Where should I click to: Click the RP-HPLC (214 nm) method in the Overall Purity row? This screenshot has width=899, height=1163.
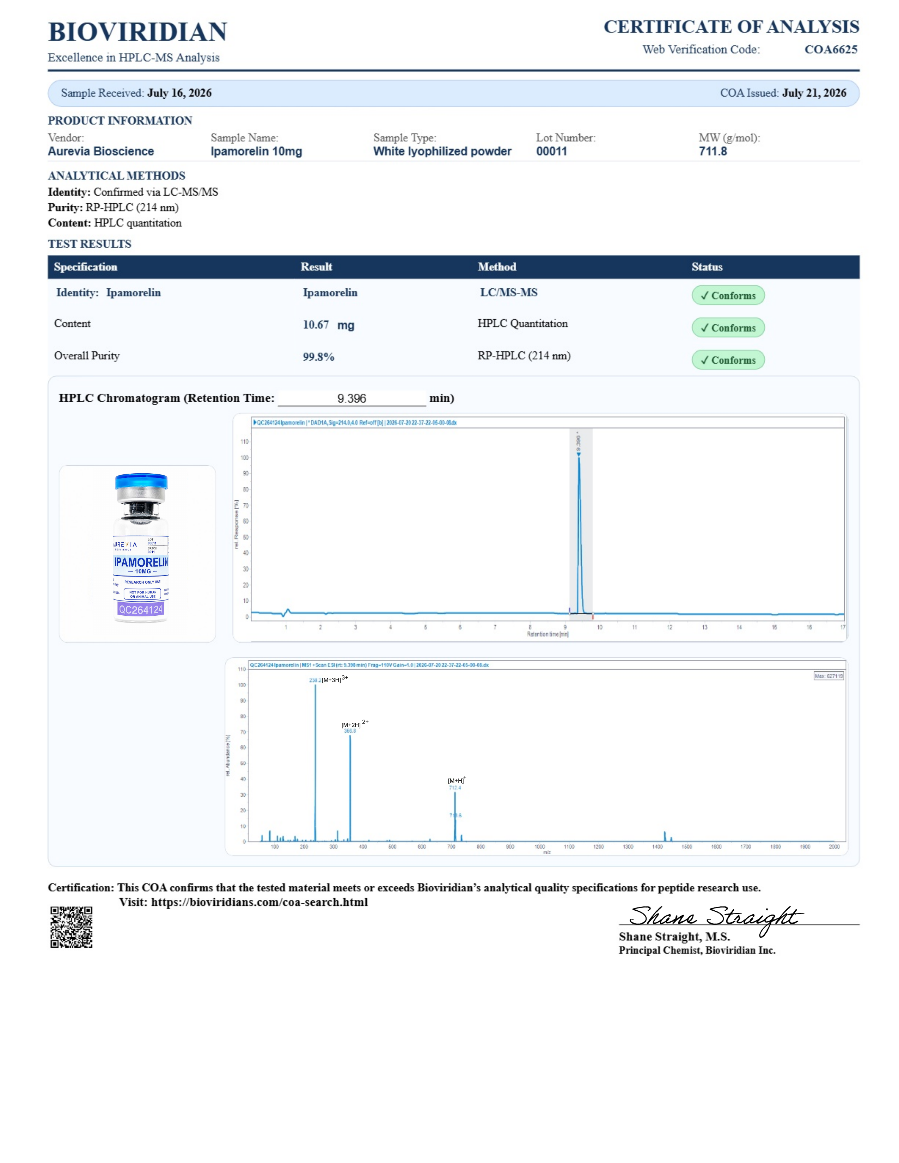(524, 356)
